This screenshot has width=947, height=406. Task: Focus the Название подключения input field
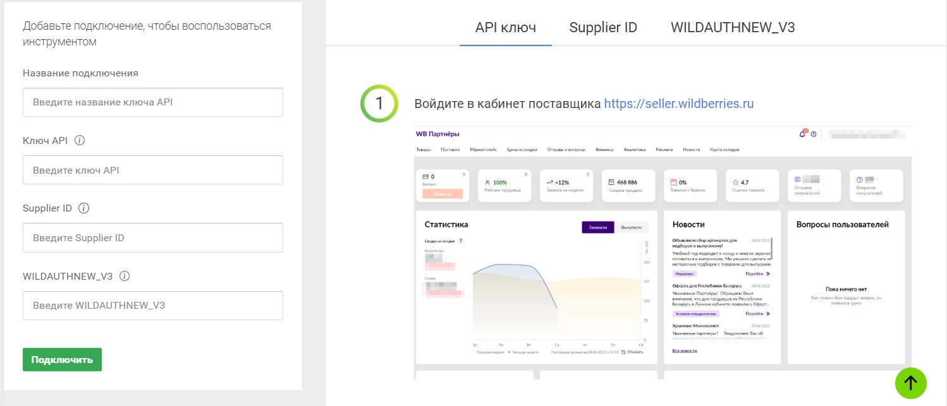(153, 102)
